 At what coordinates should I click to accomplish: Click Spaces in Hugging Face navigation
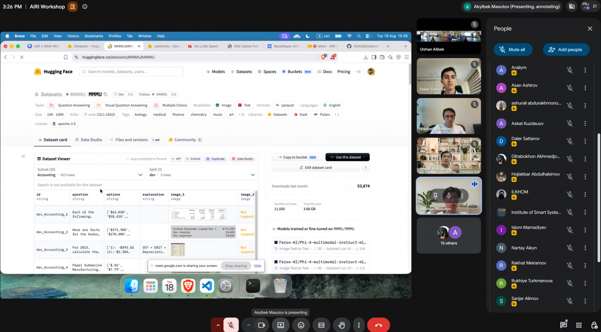click(267, 71)
